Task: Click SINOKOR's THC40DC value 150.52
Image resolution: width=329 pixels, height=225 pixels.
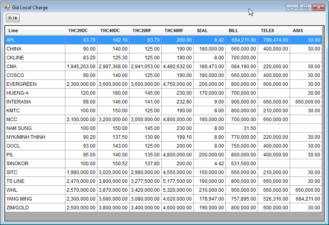Action: point(113,163)
